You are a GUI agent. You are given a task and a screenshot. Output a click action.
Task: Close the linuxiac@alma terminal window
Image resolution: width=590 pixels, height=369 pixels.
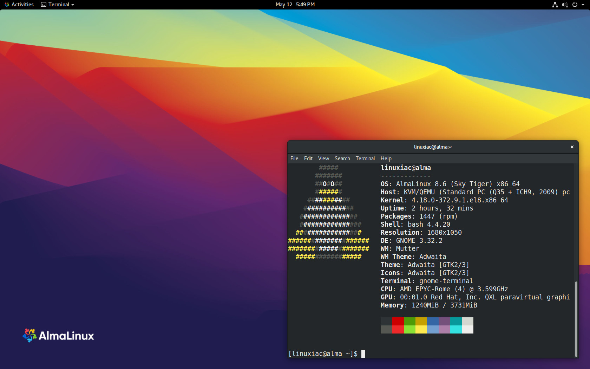point(572,147)
